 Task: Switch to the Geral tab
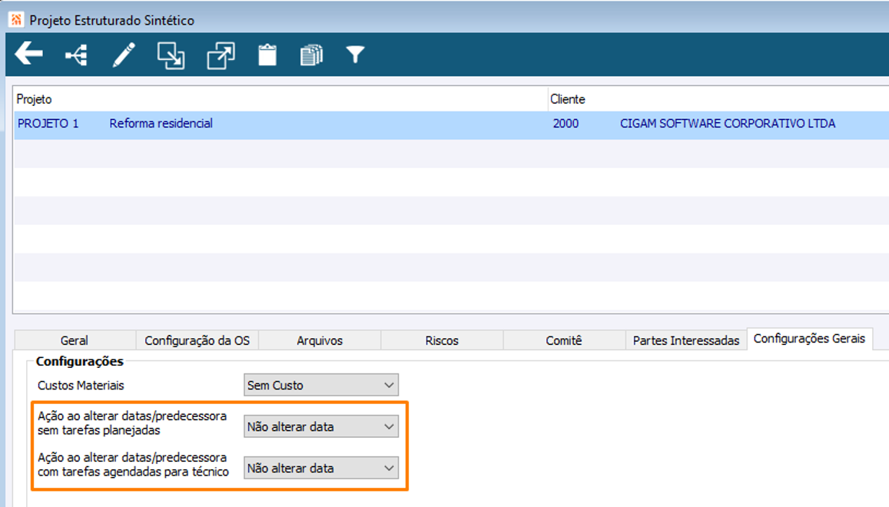click(x=75, y=340)
